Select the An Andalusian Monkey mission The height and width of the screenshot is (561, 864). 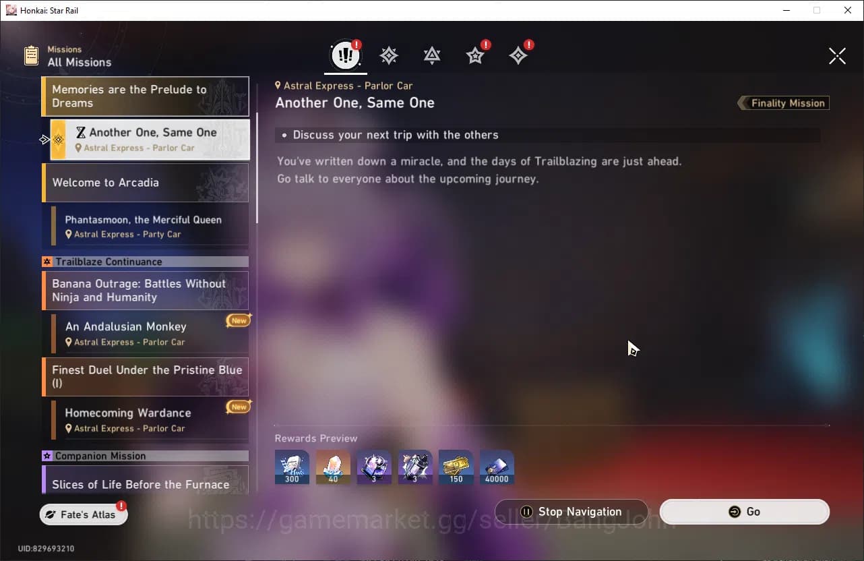pos(150,334)
